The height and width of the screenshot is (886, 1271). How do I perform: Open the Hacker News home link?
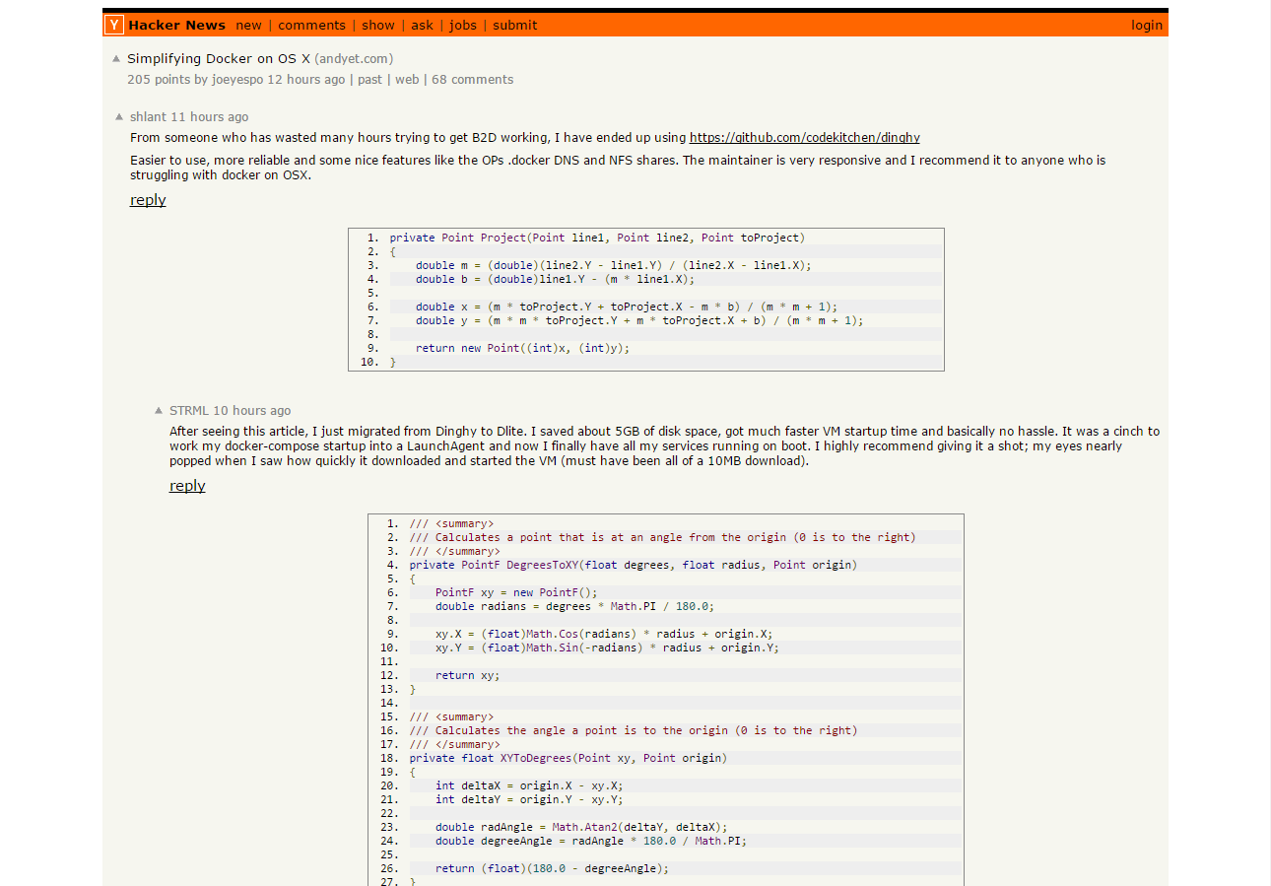[176, 26]
